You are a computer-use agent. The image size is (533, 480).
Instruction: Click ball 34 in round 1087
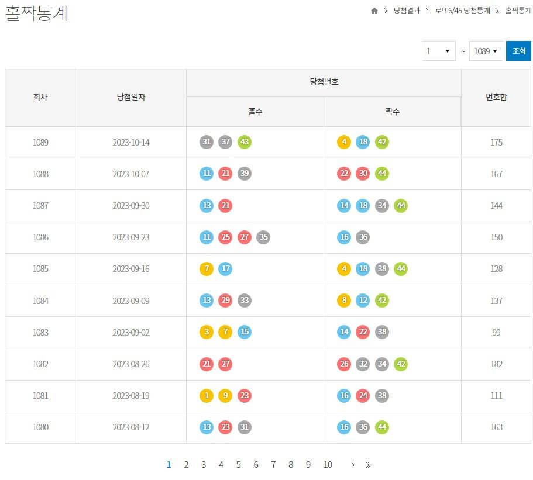382,205
